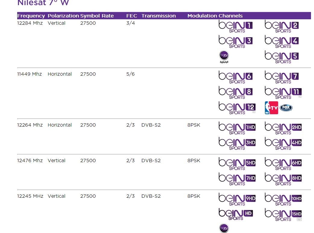
Task: Select 27500 in the 12245 MHz row
Action: click(x=88, y=196)
